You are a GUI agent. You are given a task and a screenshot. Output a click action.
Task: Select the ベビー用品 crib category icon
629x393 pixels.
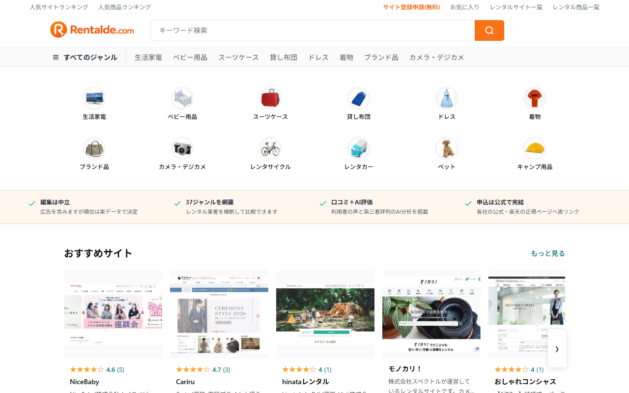[182, 98]
